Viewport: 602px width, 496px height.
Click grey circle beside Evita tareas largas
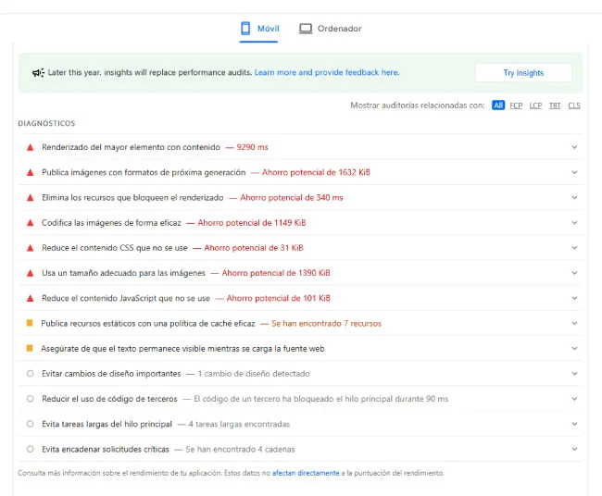coord(30,424)
